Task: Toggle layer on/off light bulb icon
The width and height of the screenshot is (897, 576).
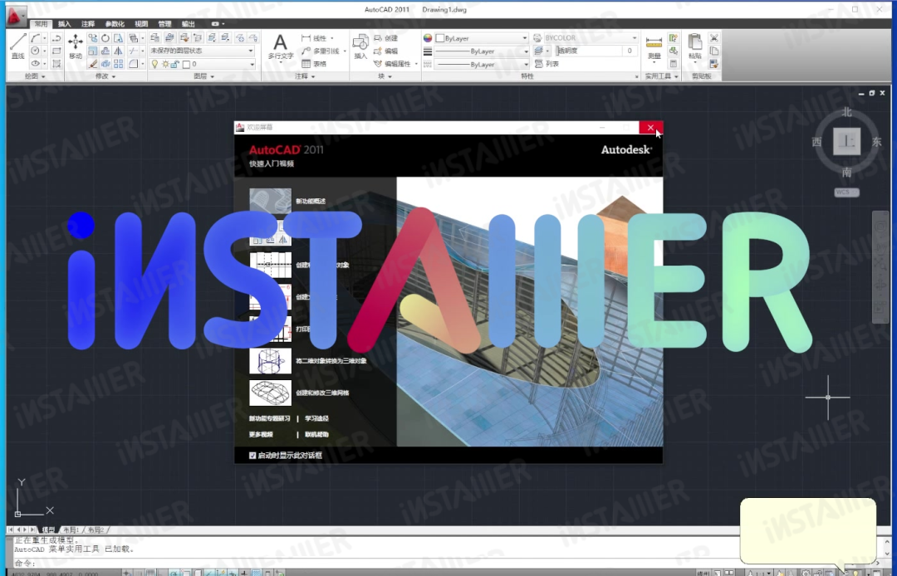Action: point(154,65)
